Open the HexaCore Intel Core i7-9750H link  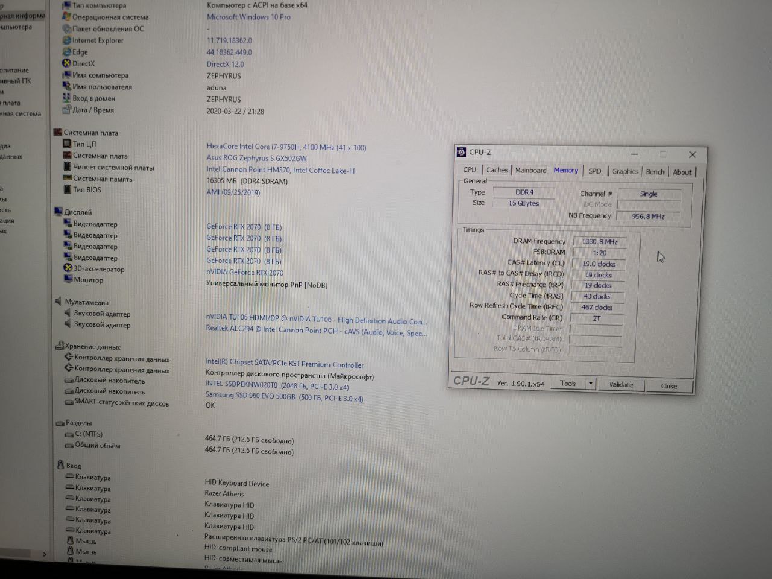286,147
